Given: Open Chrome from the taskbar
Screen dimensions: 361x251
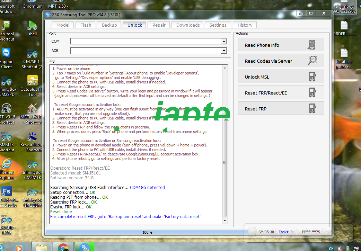Looking at the screenshot, I should [63, 246].
